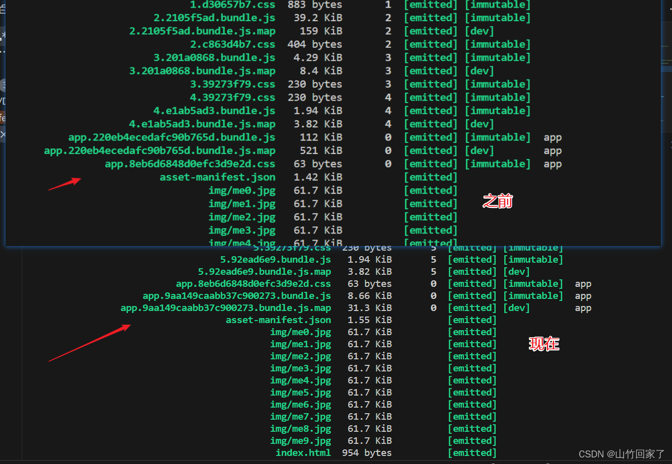Select the 112 KiB size value
Image resolution: width=672 pixels, height=464 pixels.
coord(321,137)
